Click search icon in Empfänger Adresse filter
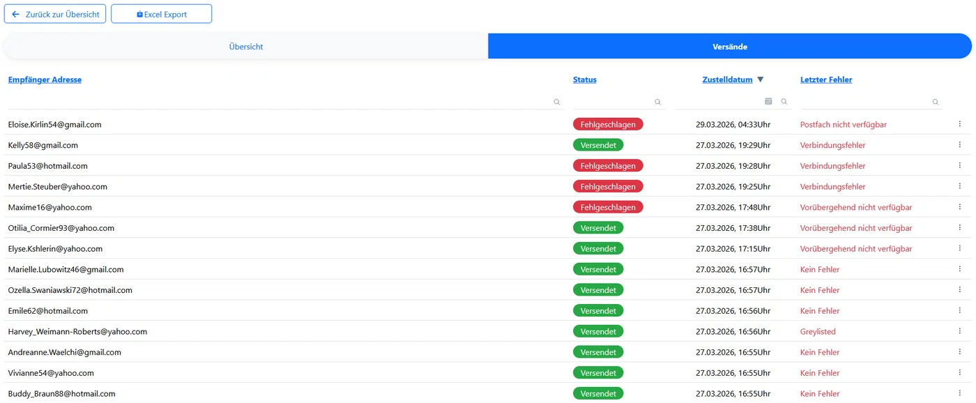Screen dimensions: 976x403 click(x=556, y=102)
